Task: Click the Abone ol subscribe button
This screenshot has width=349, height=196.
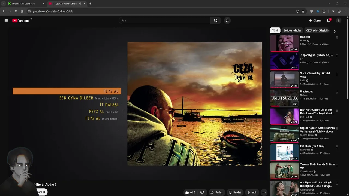Action: click(41, 192)
